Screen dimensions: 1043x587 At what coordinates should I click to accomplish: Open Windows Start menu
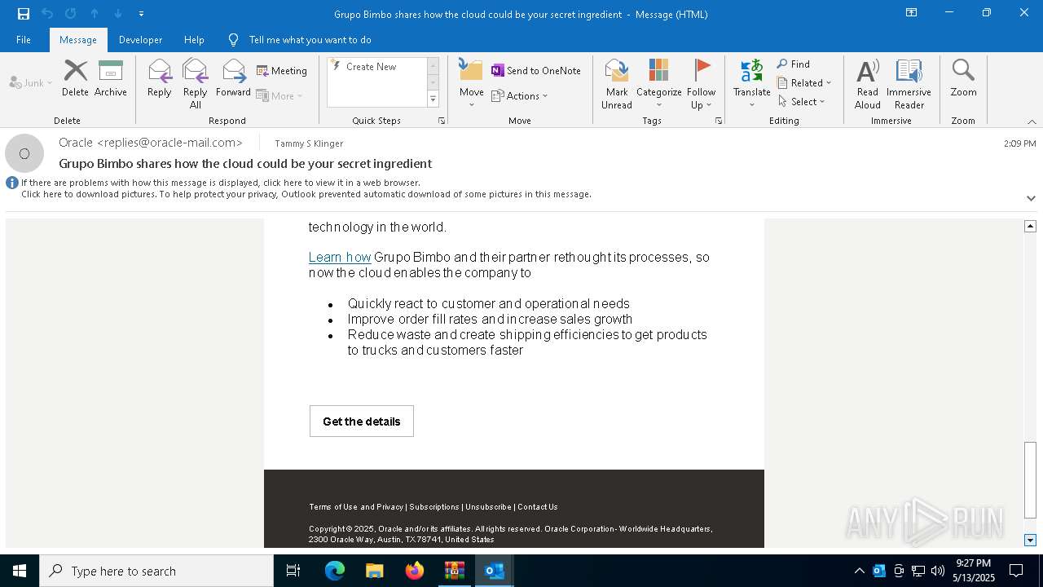(x=20, y=571)
